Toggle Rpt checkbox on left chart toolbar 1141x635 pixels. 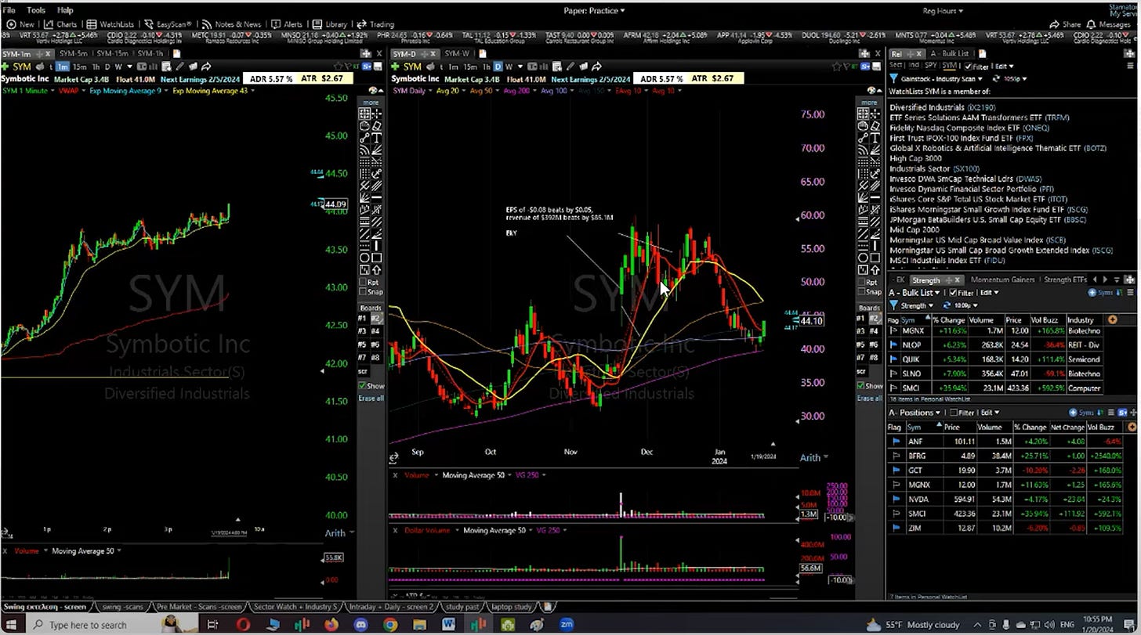coord(364,282)
